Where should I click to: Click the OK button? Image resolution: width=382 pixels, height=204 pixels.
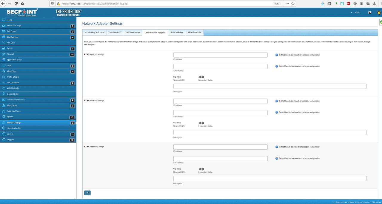pos(87,193)
